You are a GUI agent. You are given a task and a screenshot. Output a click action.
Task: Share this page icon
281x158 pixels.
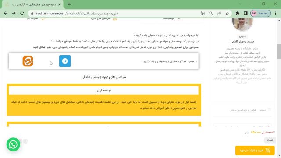[x=219, y=14]
